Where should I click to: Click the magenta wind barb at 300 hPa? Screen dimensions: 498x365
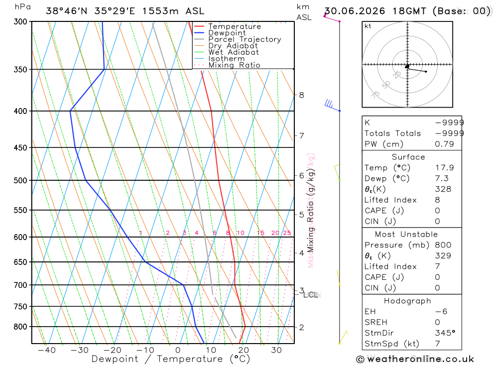(x=332, y=17)
